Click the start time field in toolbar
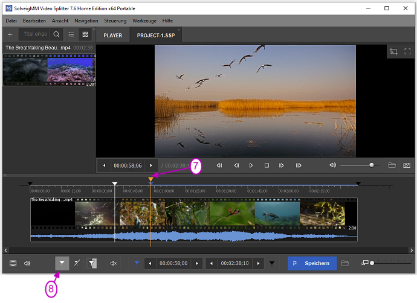The width and height of the screenshot is (417, 303). [173, 263]
